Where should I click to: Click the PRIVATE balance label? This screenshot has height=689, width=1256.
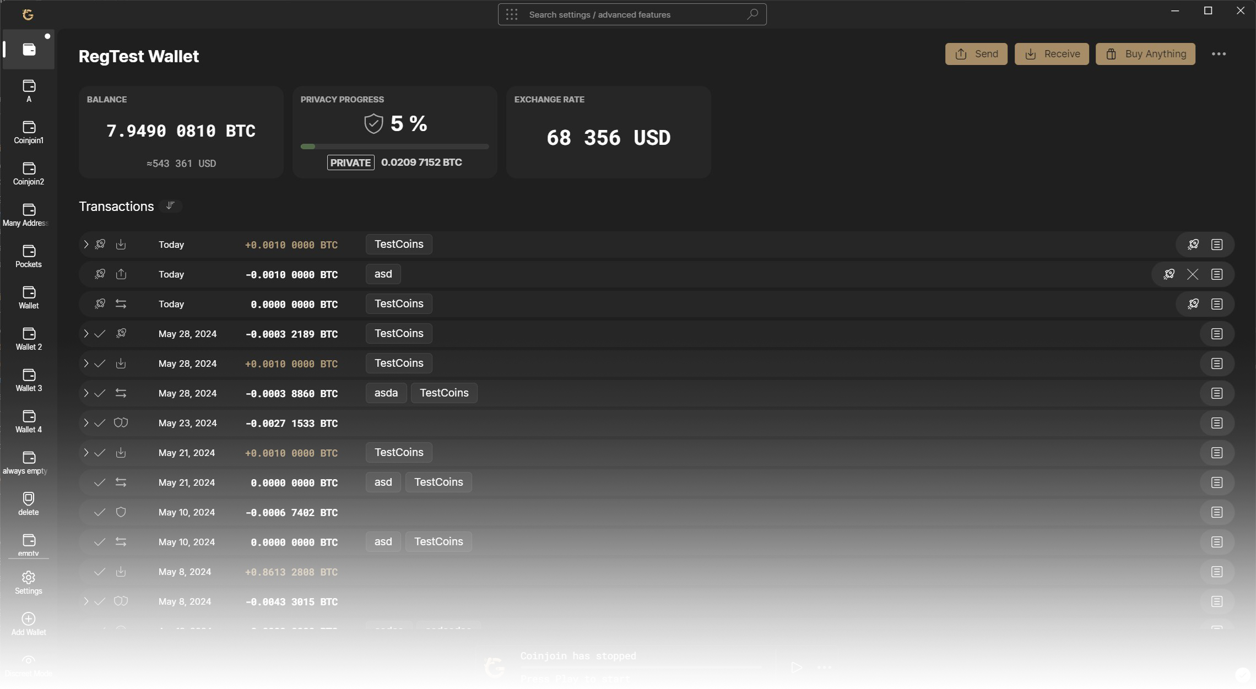[350, 162]
